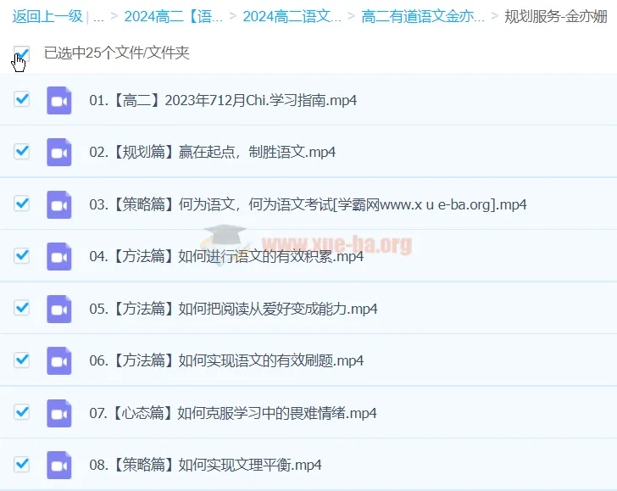Toggle the select-all checkbox at top
This screenshot has width=617, height=491.
[22, 54]
